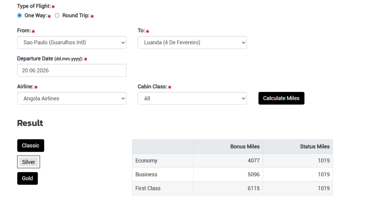Click the Departure Date label
391x217 pixels.
pos(50,59)
